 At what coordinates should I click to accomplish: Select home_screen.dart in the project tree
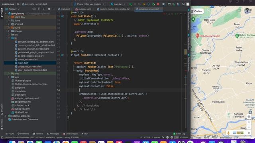27,59
